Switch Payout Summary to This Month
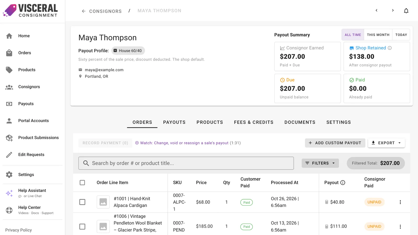The width and height of the screenshot is (418, 235). [378, 35]
